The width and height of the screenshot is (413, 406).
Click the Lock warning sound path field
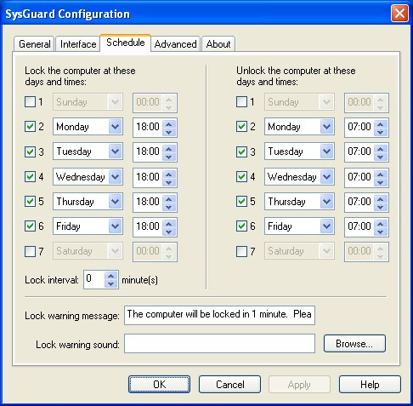click(219, 344)
